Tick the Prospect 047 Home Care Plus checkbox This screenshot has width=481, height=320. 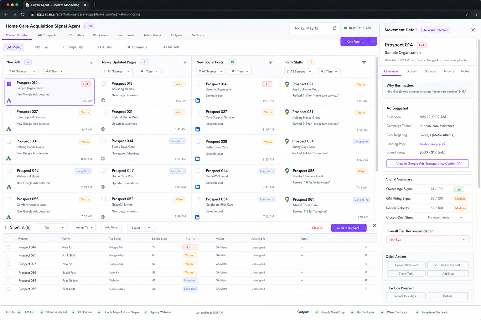104,171
